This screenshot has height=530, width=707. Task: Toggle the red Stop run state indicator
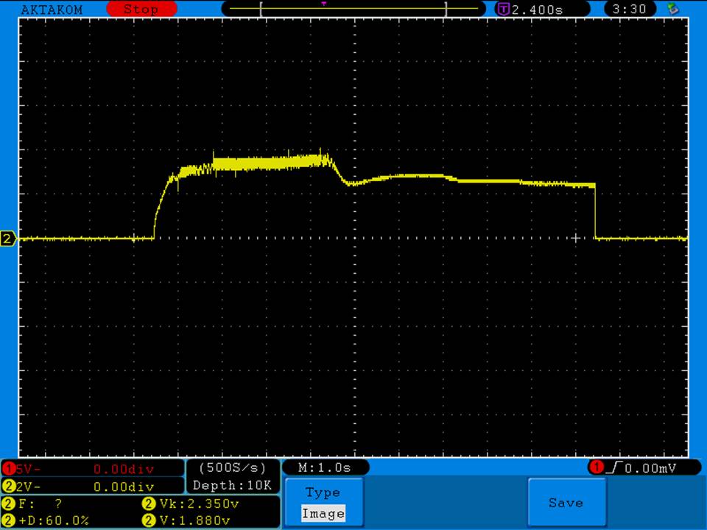[x=141, y=10]
